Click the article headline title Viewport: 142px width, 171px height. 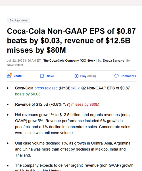click(71, 41)
